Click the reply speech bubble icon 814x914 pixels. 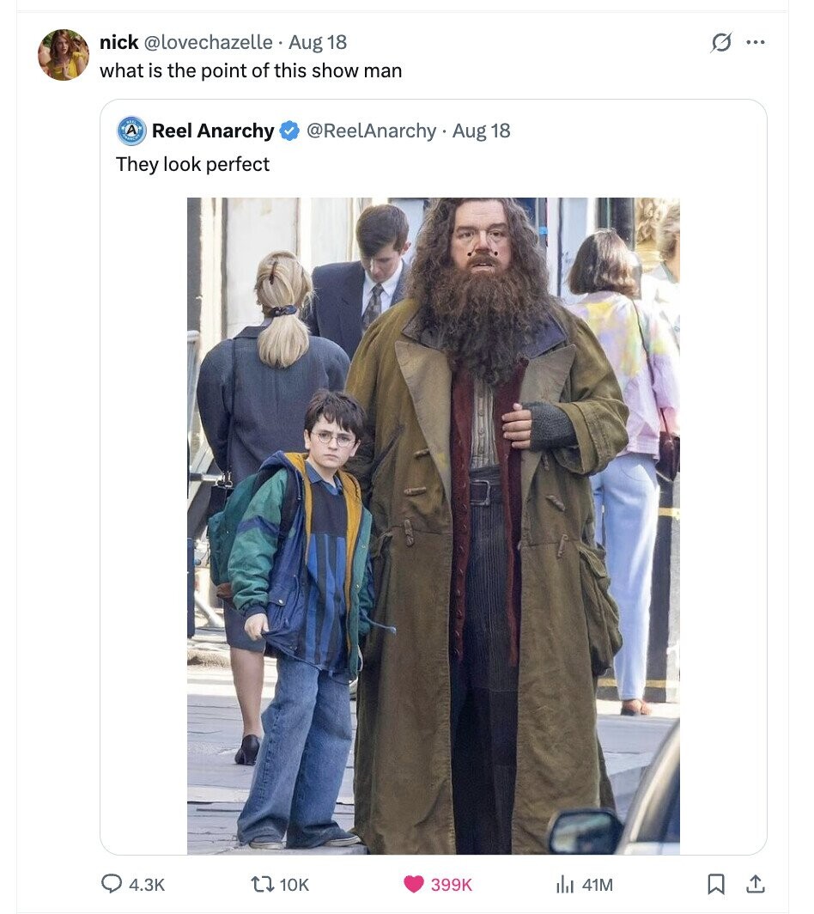coord(115,884)
